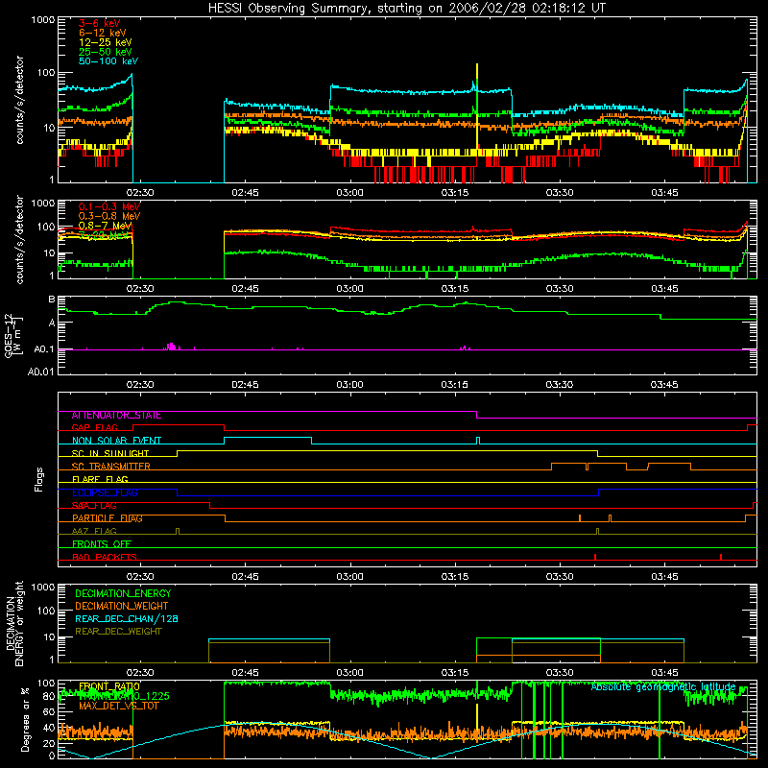Click the AAZ flag pulse near 02:35
Image resolution: width=768 pixels, height=768 pixels.
tap(178, 531)
